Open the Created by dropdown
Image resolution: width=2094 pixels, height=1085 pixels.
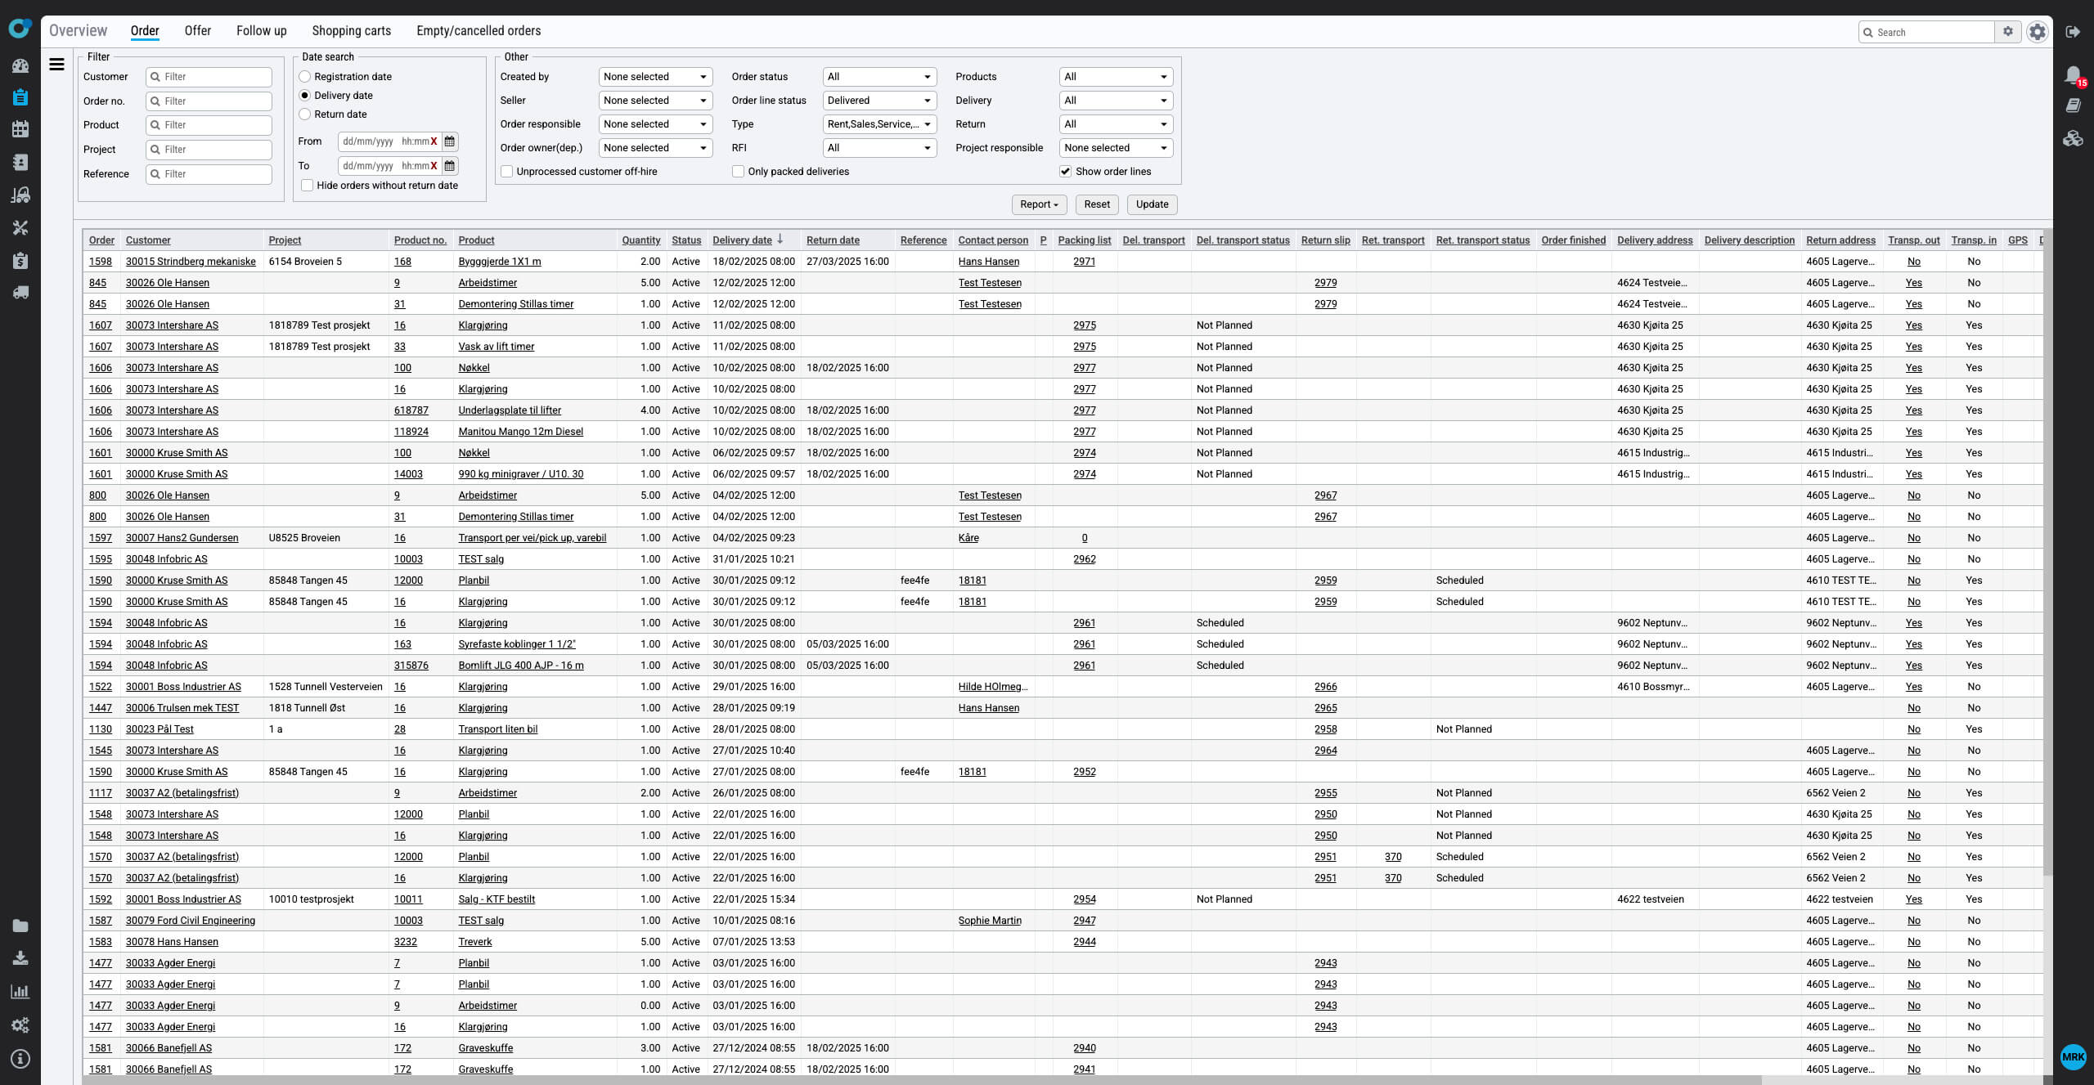[x=655, y=77]
